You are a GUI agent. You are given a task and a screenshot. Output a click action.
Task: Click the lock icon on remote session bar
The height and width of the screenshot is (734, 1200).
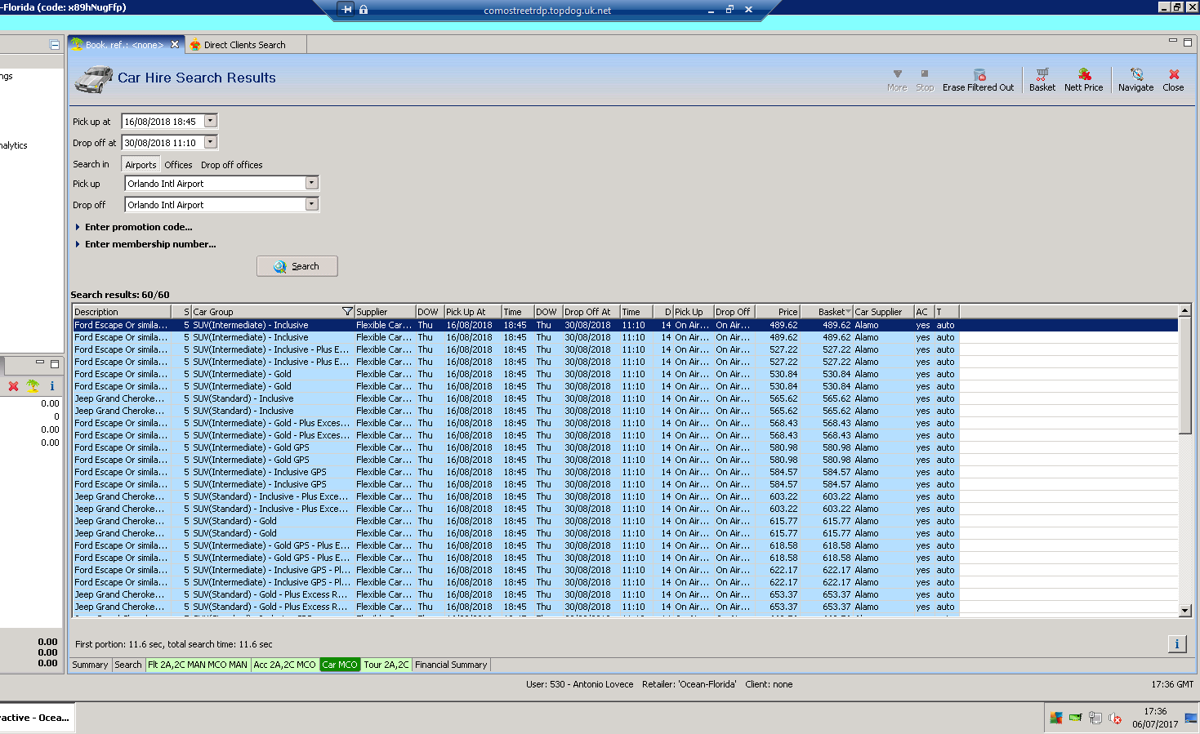click(364, 10)
